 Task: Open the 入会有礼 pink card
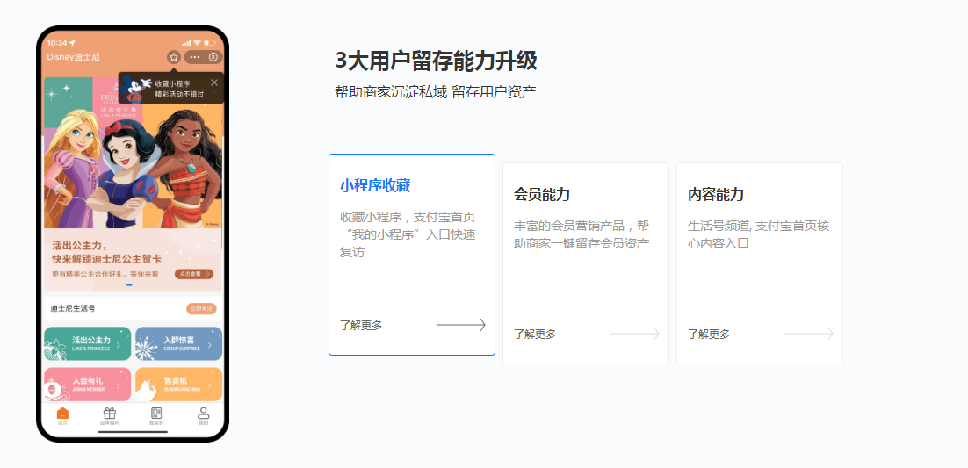click(87, 384)
